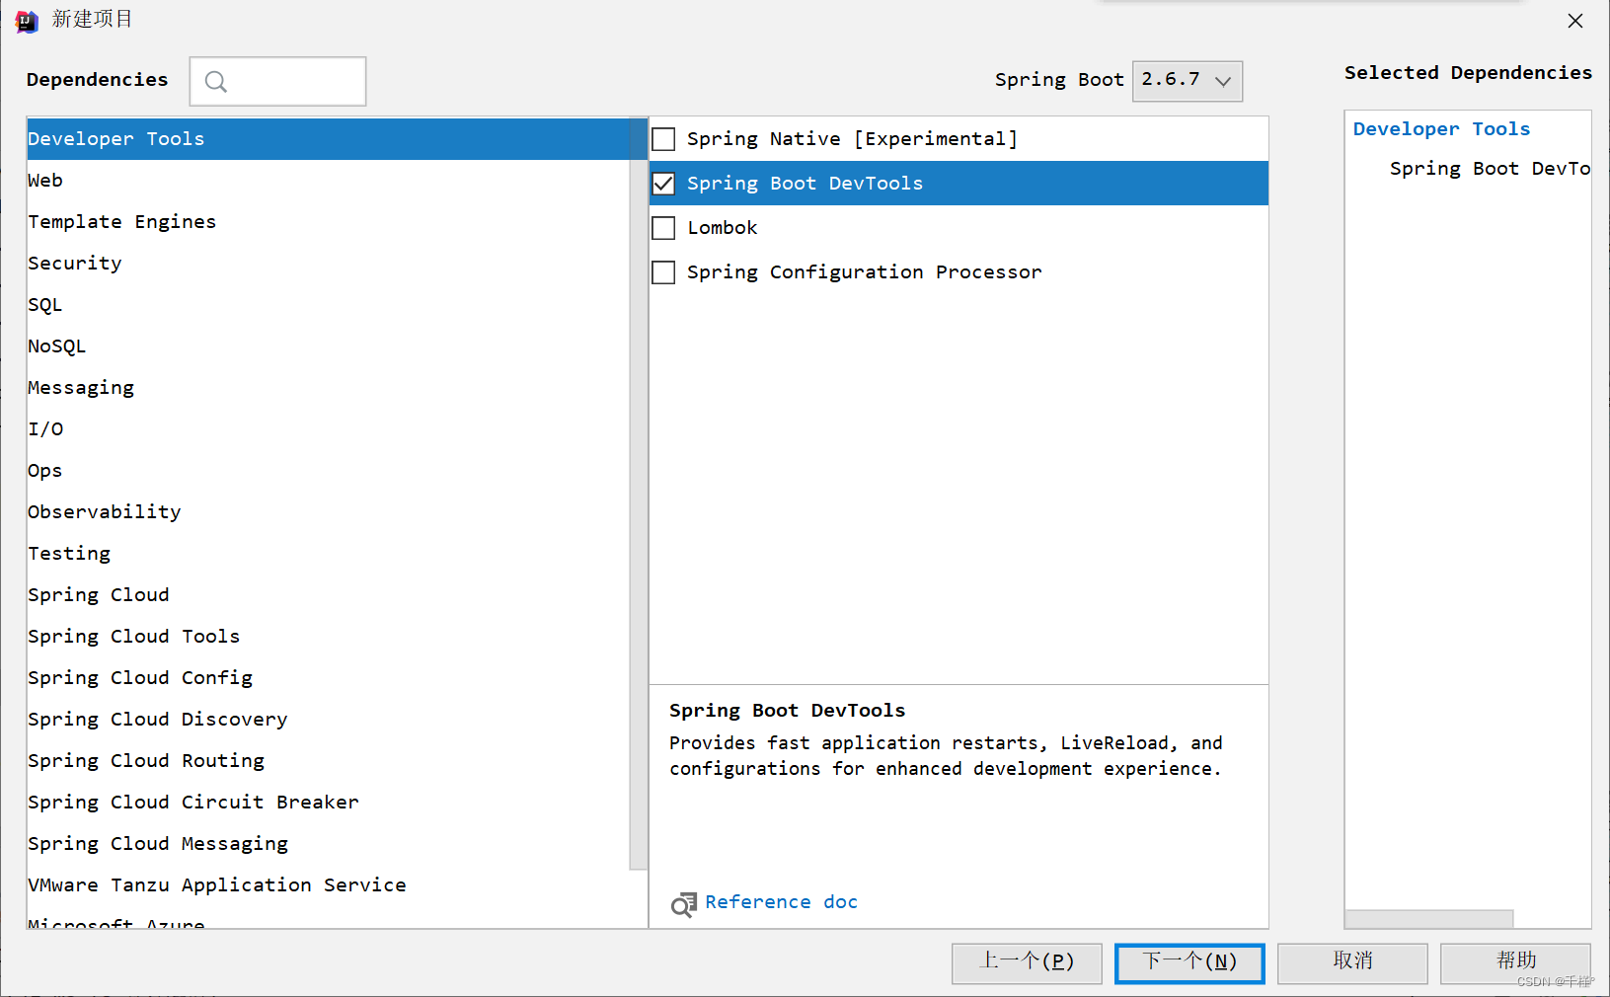
Task: Choose Spring Cloud Circuit Breaker category
Action: coord(328,803)
